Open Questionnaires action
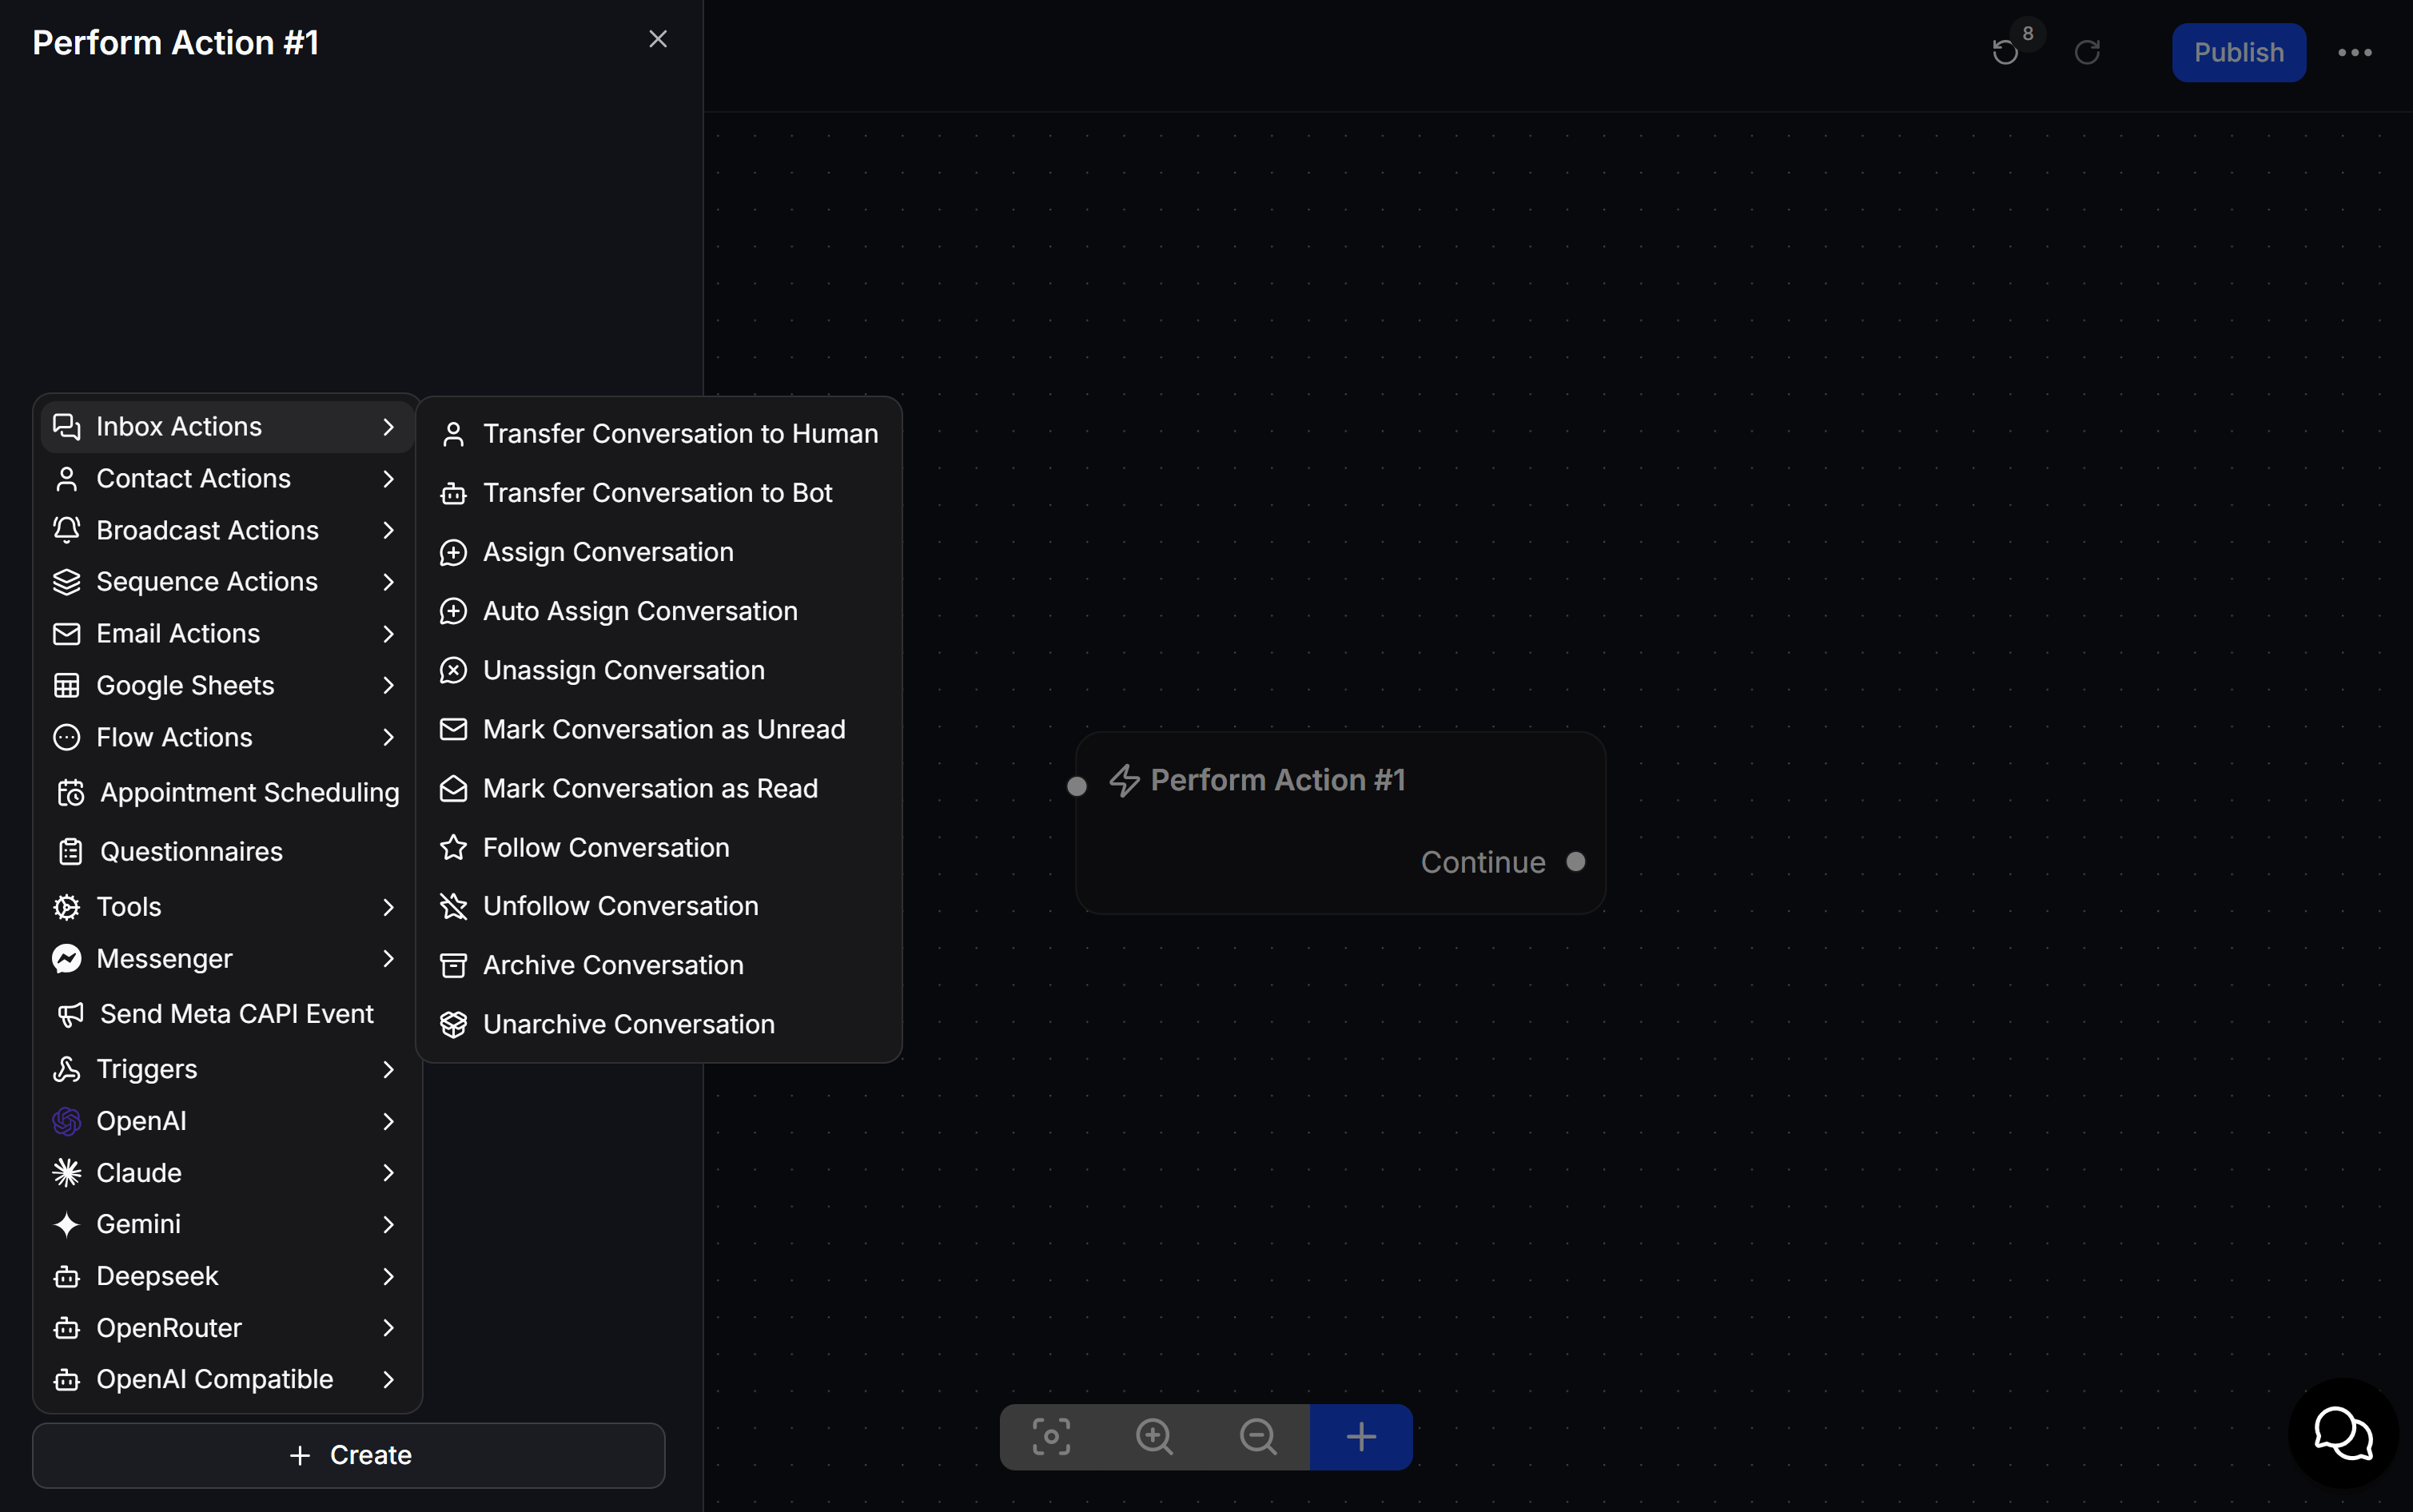 point(227,852)
